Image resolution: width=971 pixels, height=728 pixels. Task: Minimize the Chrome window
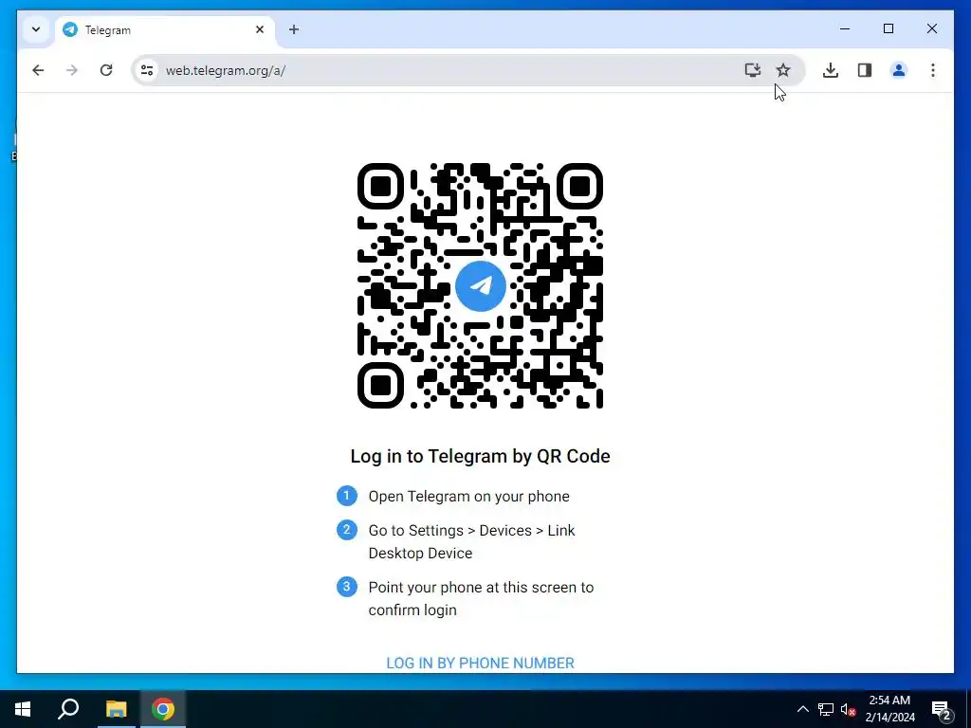click(x=845, y=29)
